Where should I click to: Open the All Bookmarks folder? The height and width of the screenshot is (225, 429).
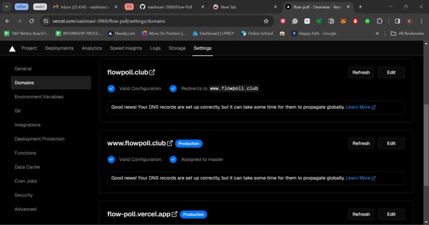tap(407, 33)
